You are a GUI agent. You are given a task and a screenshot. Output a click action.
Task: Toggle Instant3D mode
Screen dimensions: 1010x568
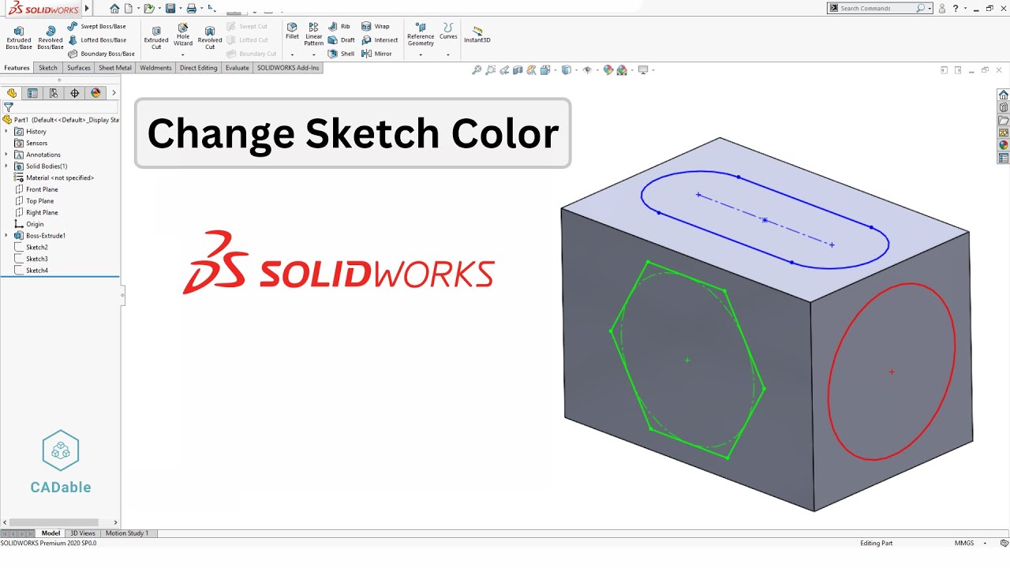(x=477, y=34)
